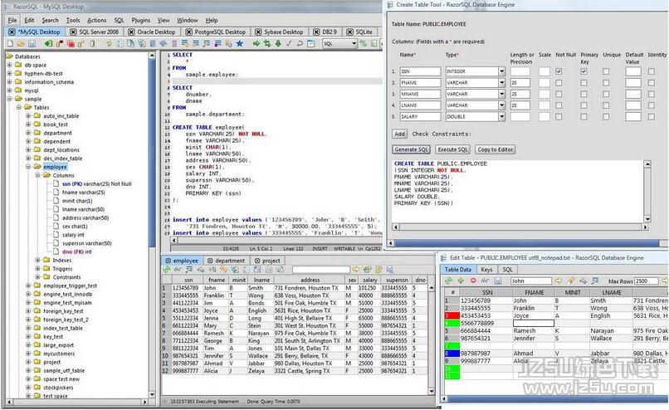The height and width of the screenshot is (410, 669).
Task: Toggle Primary Key checkbox for SSN row
Action: (x=584, y=71)
